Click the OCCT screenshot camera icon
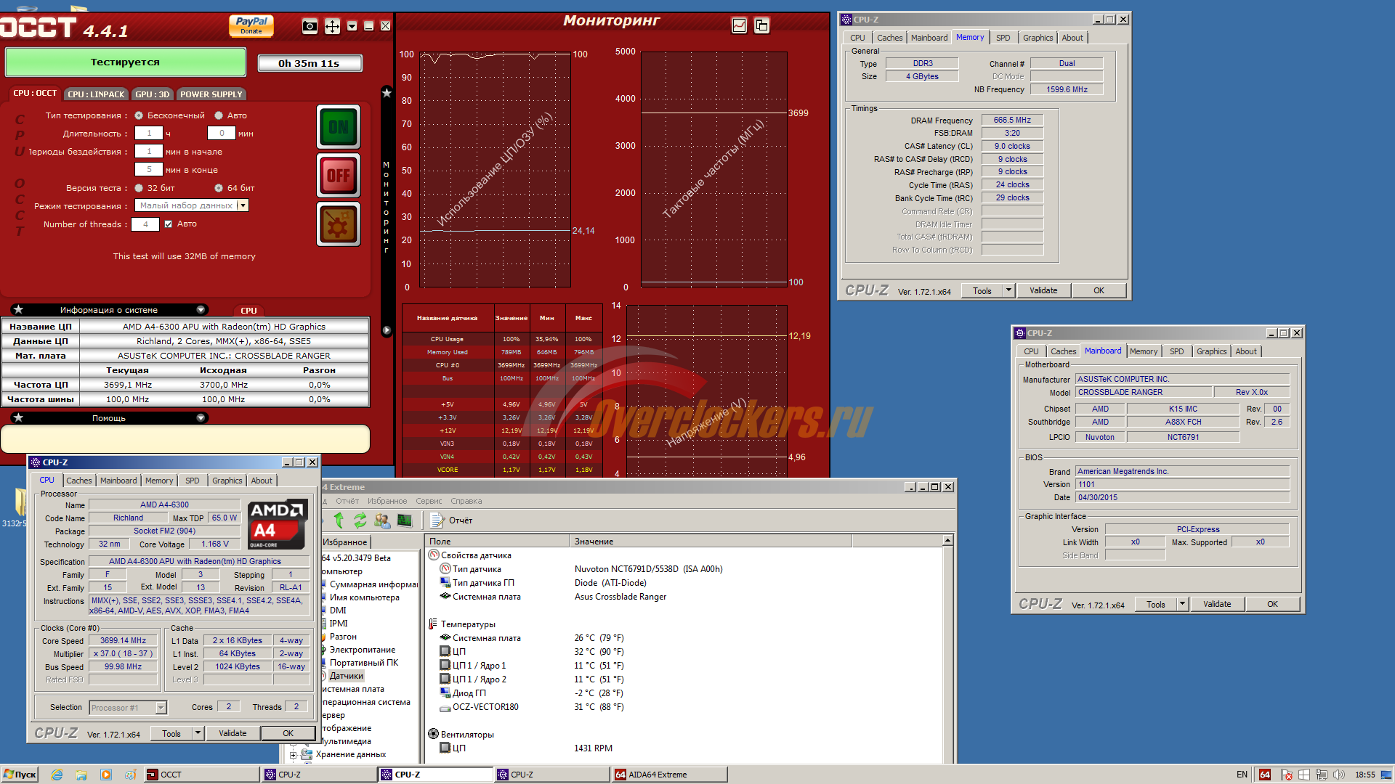This screenshot has width=1395, height=784. pos(310,27)
